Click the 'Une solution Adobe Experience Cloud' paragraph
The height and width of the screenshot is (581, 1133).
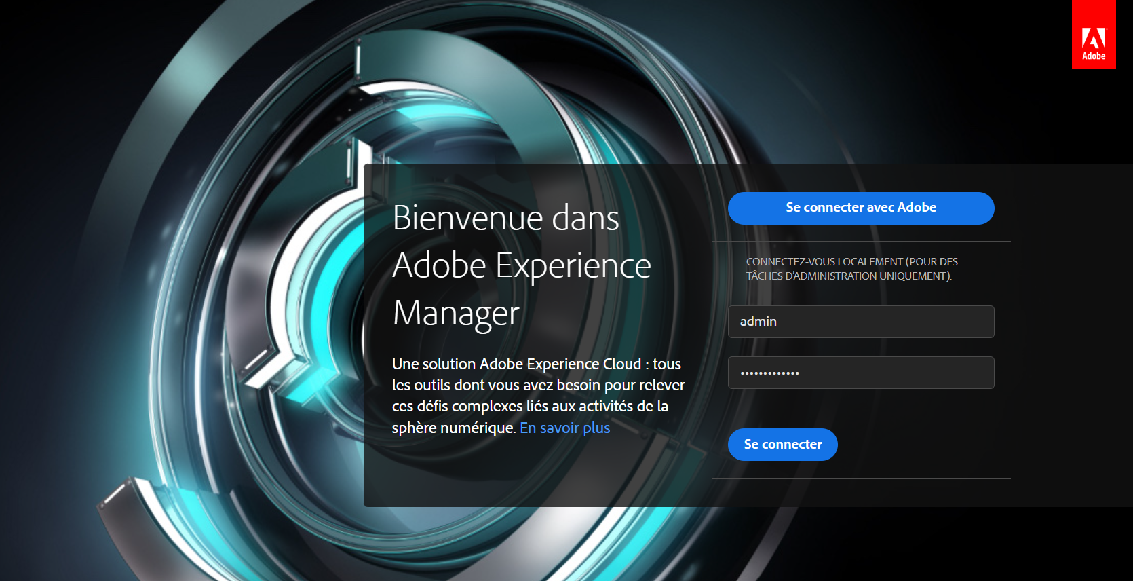[x=539, y=396]
